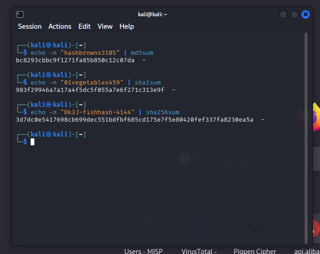Click the terminal vertical scrollbar
This screenshot has height=254, width=320.
[306, 138]
